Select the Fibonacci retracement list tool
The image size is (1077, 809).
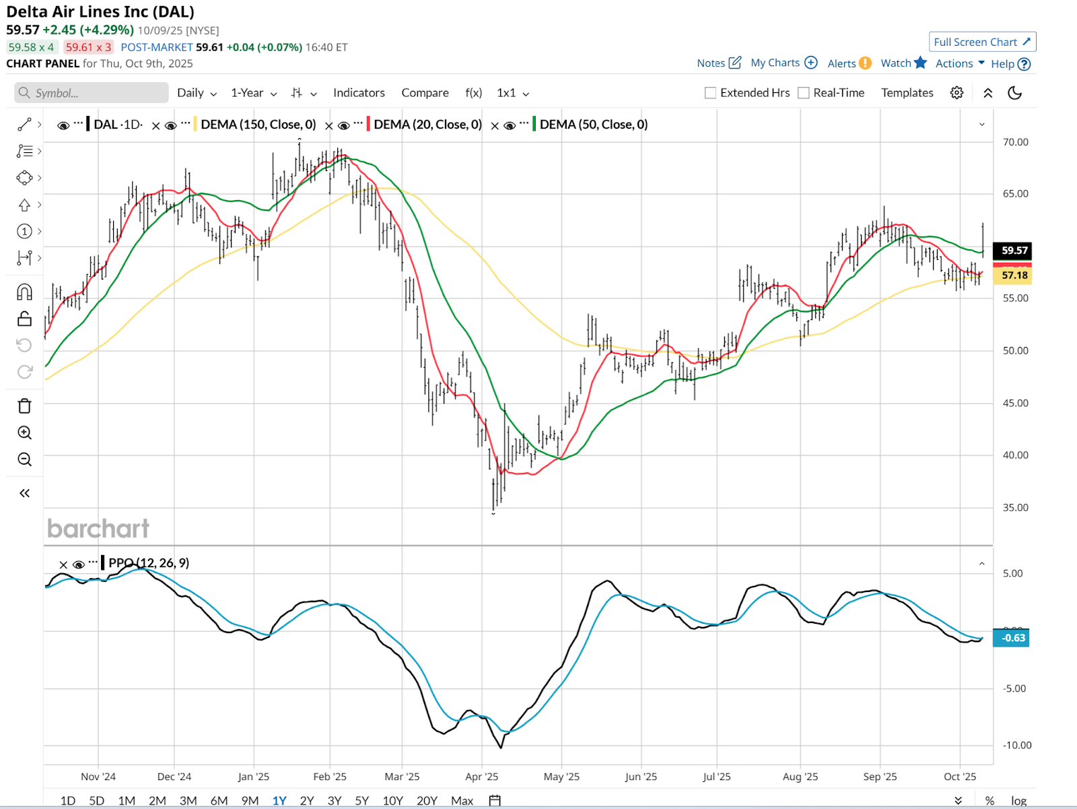[x=24, y=152]
